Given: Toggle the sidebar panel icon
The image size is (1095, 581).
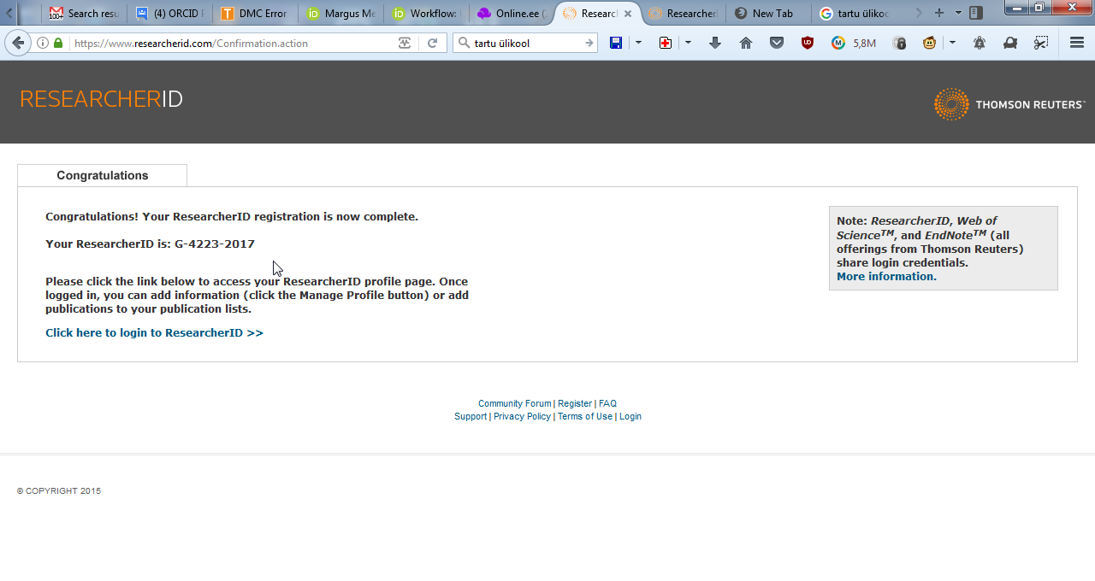Looking at the screenshot, I should click(x=976, y=13).
